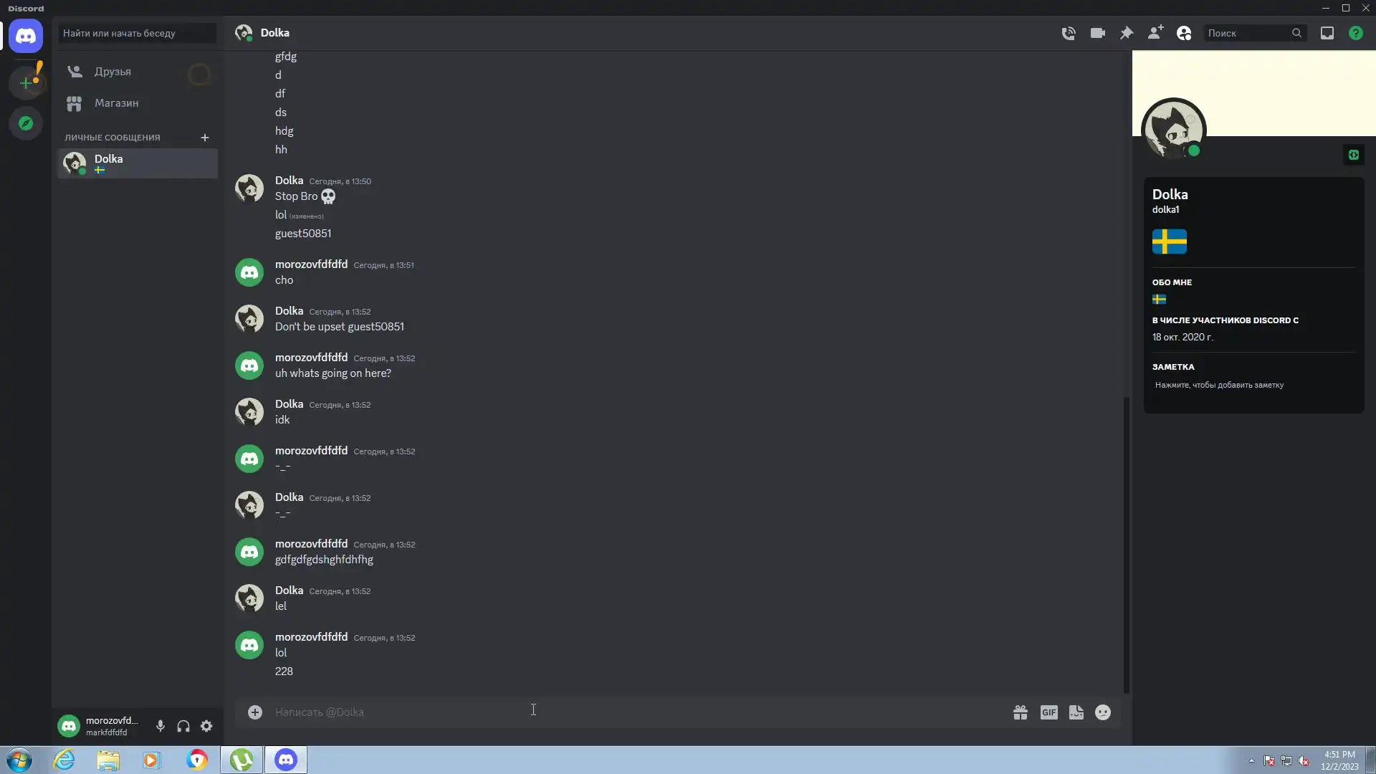Send a gift with the gift icon
Screen dimensions: 1376x774
pos(1021,712)
